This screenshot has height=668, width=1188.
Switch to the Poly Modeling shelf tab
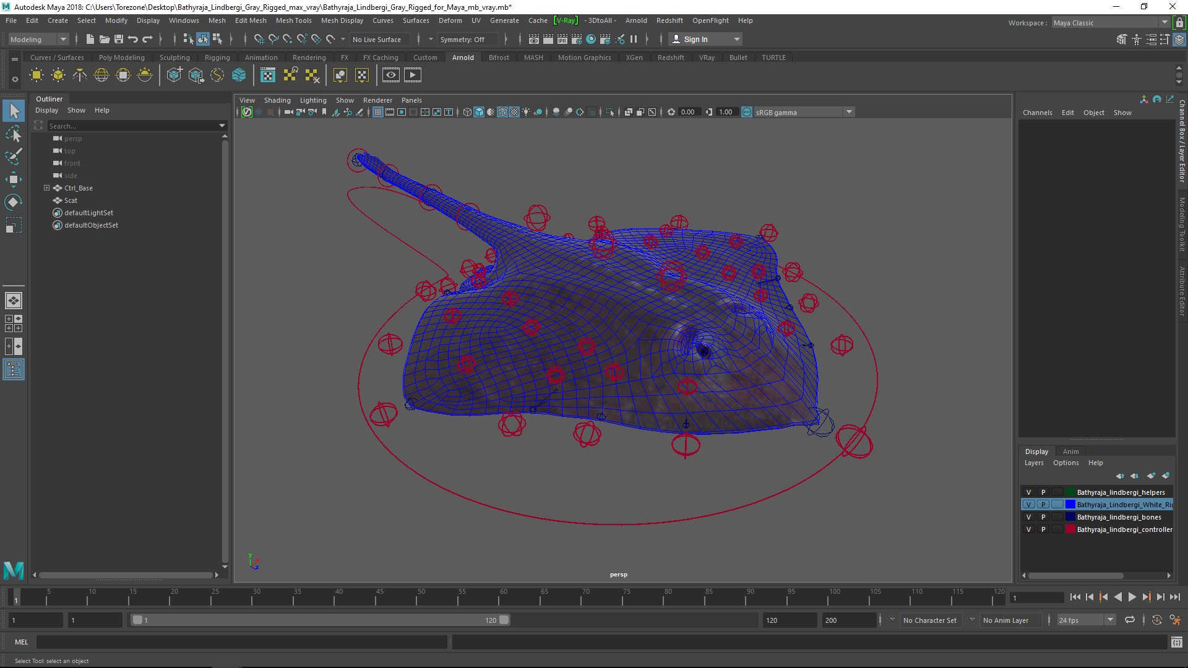pos(121,58)
